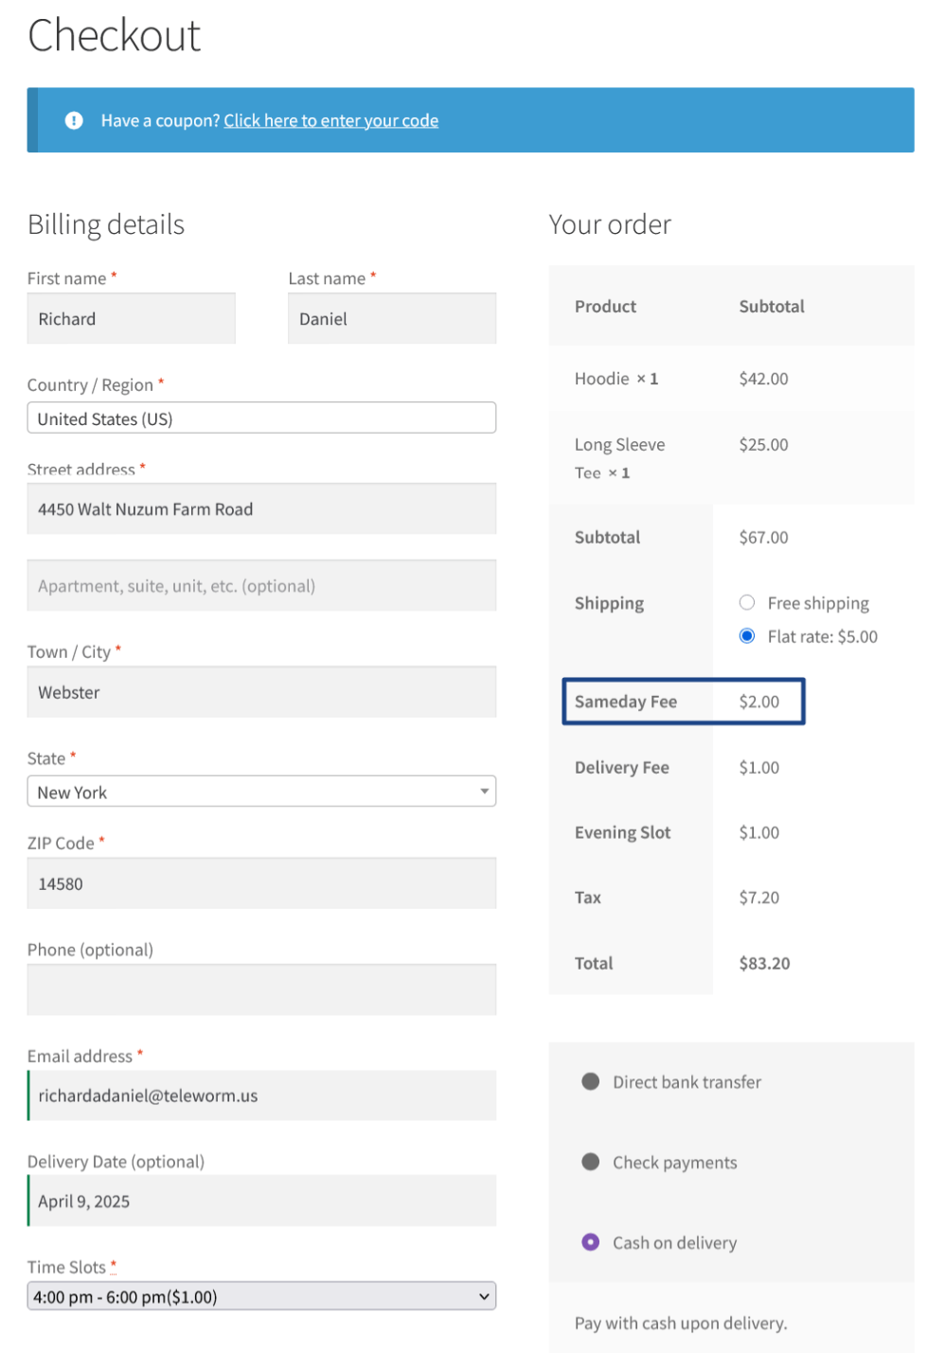The image size is (928, 1353).
Task: Choose Flat rate $5.00 shipping
Action: point(747,636)
